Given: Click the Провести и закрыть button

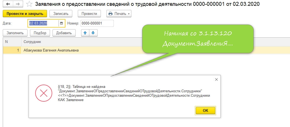Looking at the screenshot, I should click(x=25, y=13).
